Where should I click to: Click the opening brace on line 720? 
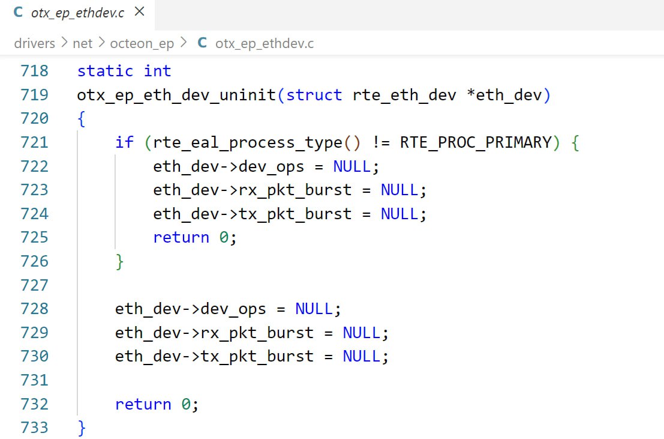82,119
